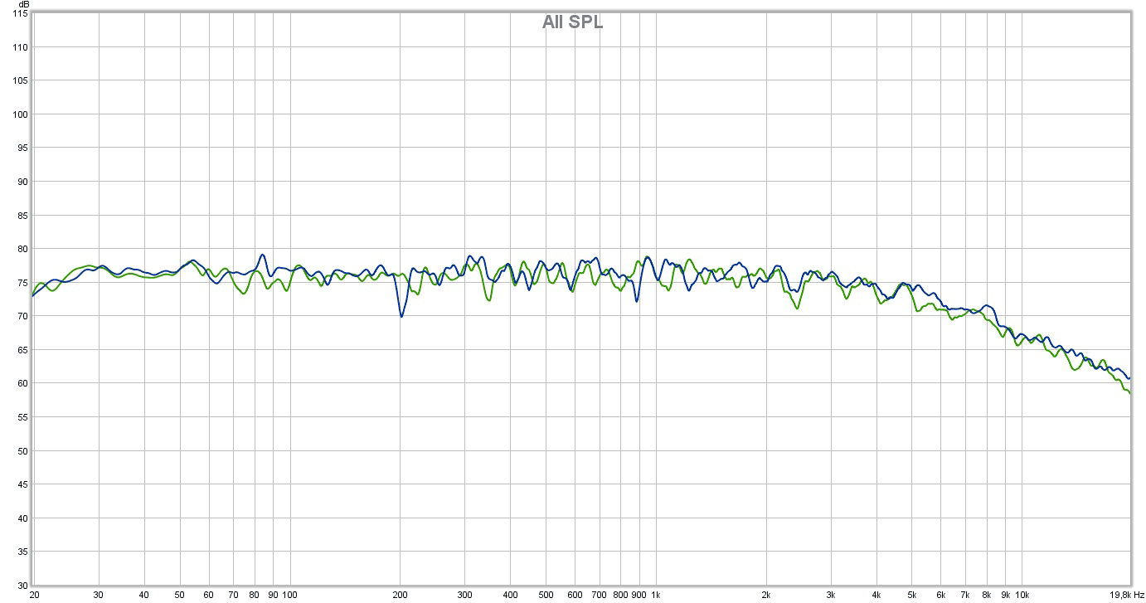Click the 700 label on the frequency axis

(x=600, y=595)
